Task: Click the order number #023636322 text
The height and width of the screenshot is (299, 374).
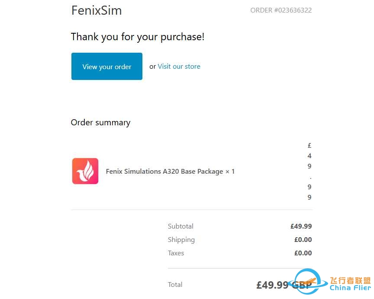Action: [x=281, y=10]
